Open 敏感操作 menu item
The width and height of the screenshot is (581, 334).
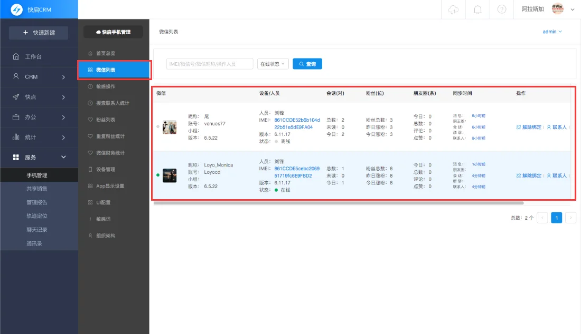(x=105, y=86)
